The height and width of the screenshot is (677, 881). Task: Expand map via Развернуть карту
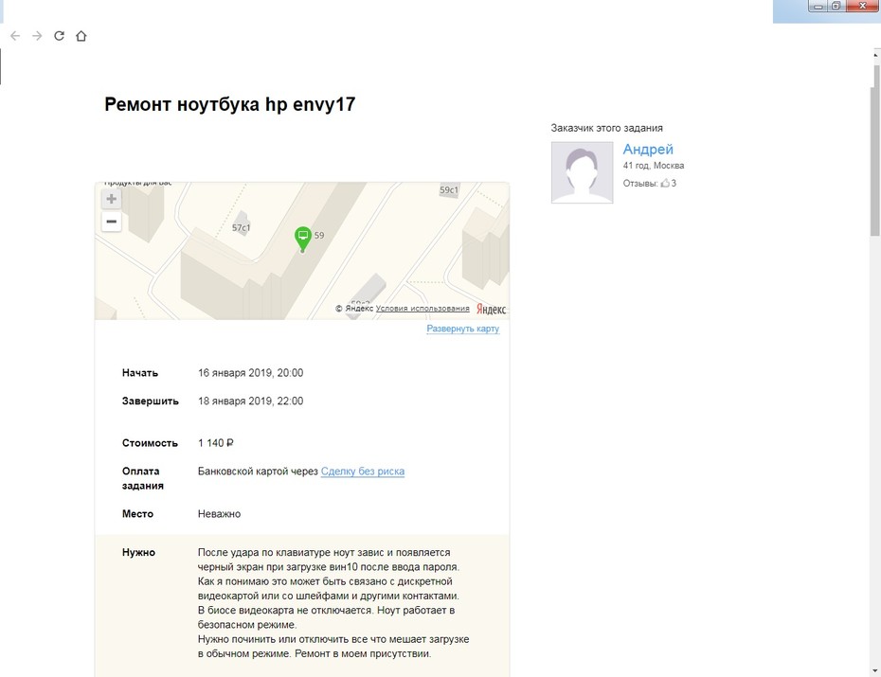[x=462, y=329]
